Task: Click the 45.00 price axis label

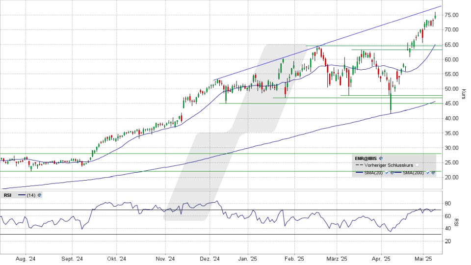Action: [451, 104]
